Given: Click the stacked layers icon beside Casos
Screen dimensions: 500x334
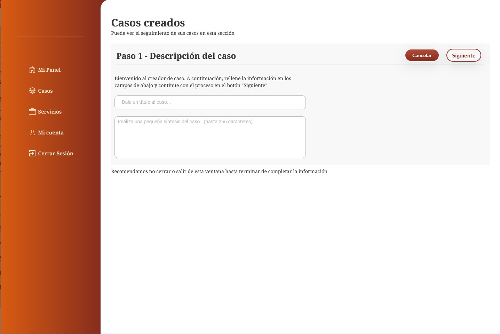Looking at the screenshot, I should (32, 91).
